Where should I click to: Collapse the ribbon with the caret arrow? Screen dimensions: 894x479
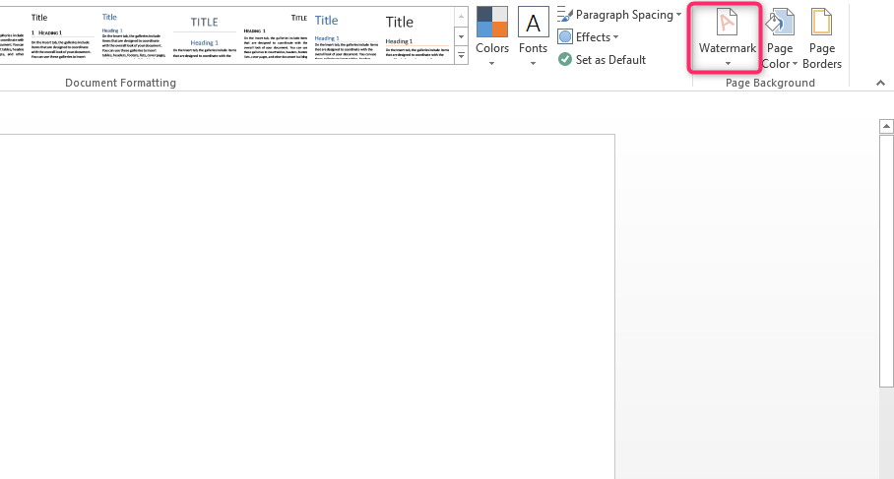point(880,84)
